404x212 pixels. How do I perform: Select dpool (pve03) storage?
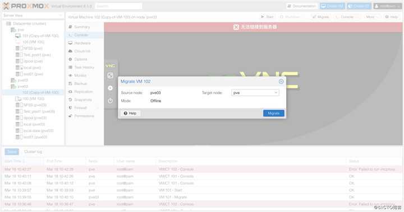pos(35,117)
